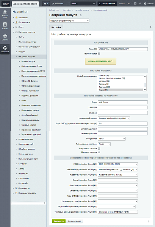Click the sidebar horizontal scrollbar track
The width and height of the screenshot is (155, 227).
[x=28, y=203]
